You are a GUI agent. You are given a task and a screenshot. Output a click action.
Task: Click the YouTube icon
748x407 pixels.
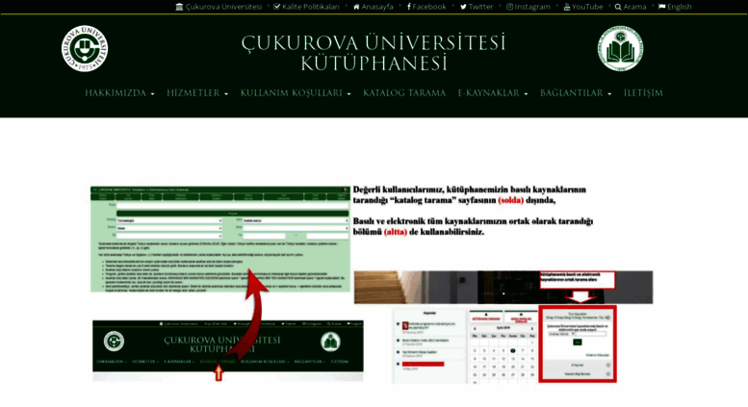[x=567, y=7]
